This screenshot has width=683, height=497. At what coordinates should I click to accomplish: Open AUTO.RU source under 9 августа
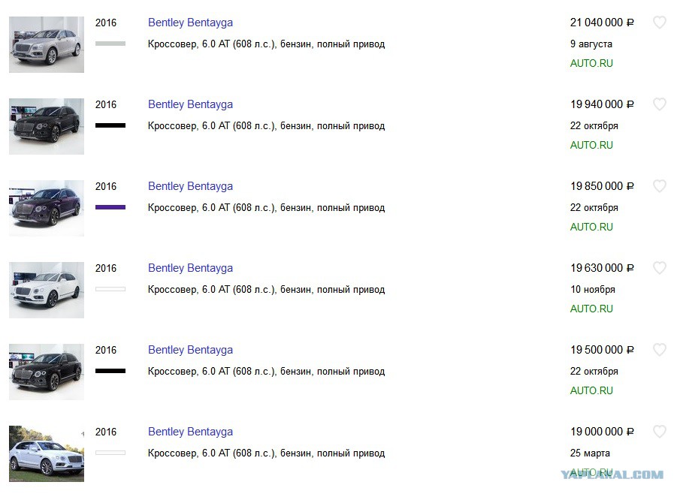pos(591,64)
